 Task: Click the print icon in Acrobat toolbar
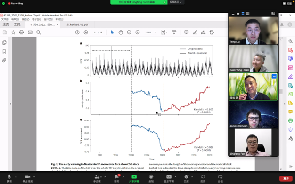coord(22,32)
